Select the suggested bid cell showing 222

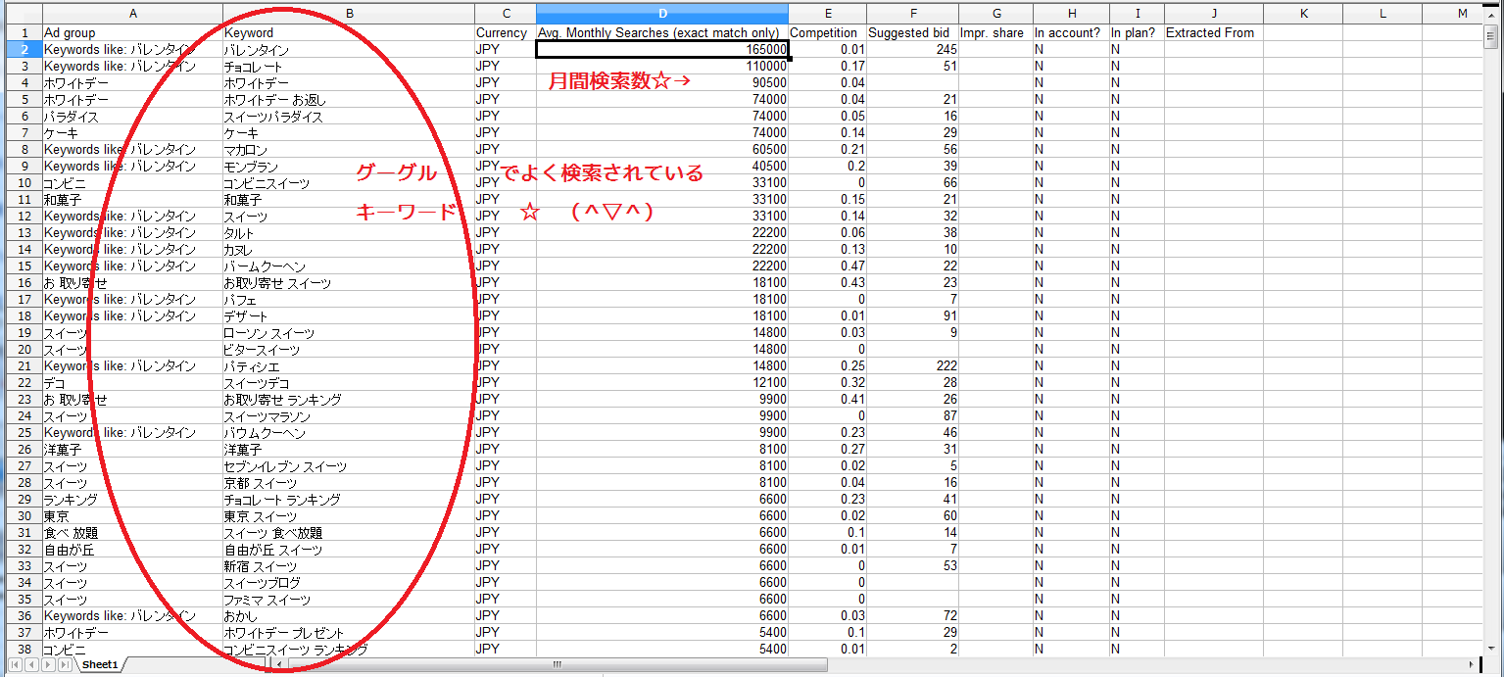[912, 365]
